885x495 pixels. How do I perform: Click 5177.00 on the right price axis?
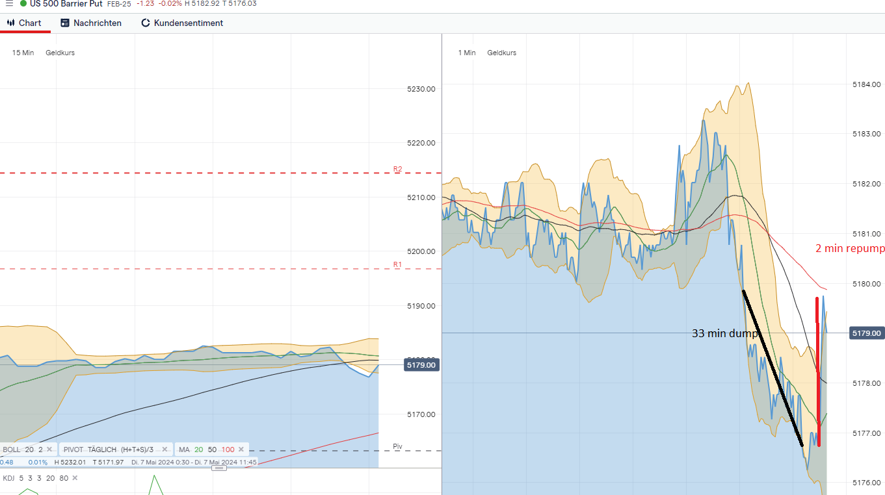(x=866, y=433)
